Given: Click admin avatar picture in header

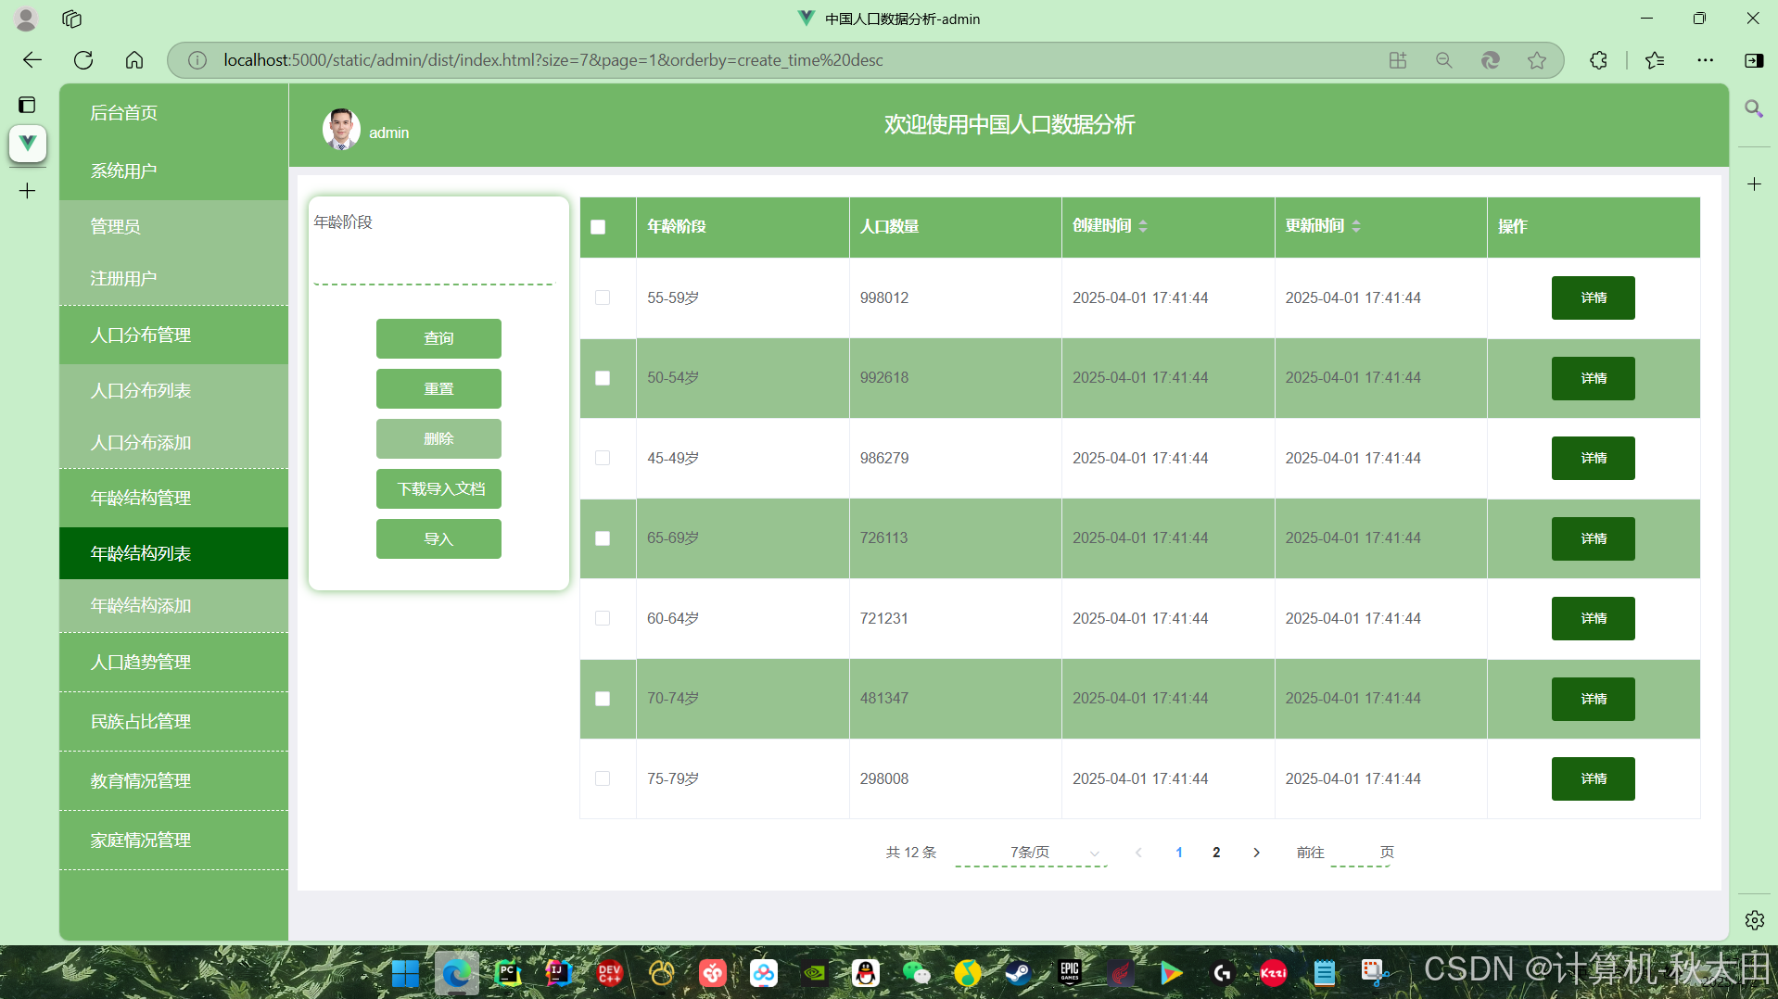Looking at the screenshot, I should pos(341,130).
